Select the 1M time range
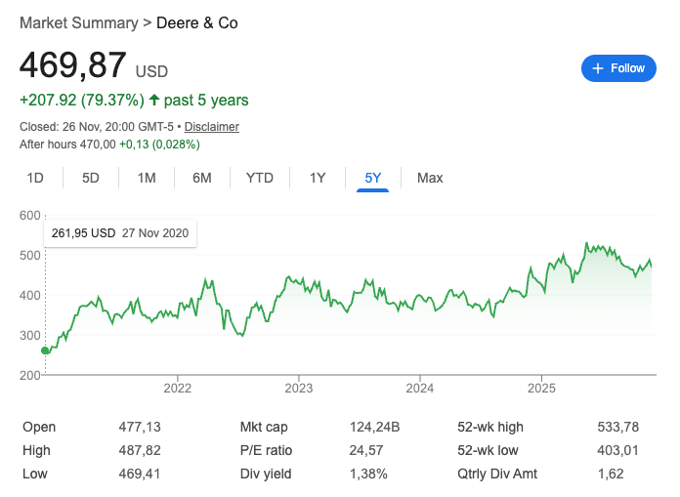This screenshot has width=680, height=497. coord(147,178)
